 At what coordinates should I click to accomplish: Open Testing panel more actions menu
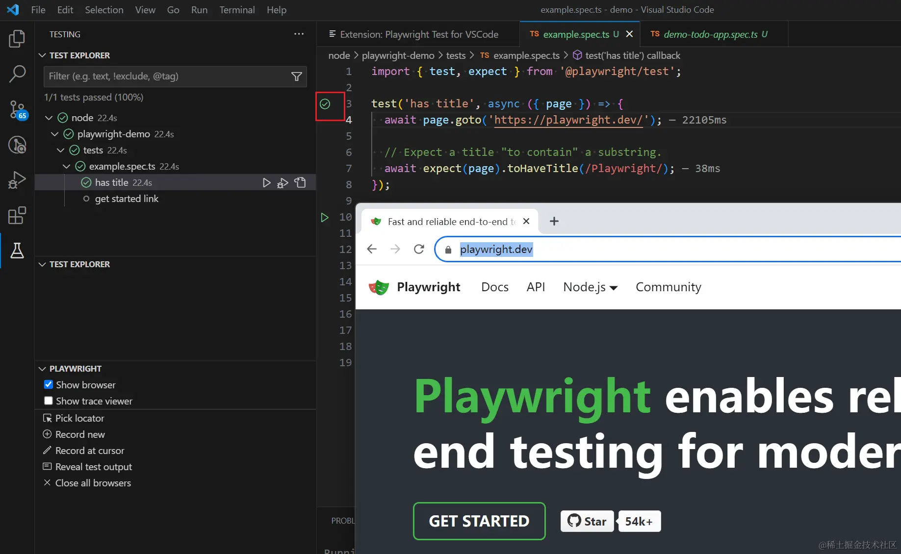pyautogui.click(x=299, y=34)
